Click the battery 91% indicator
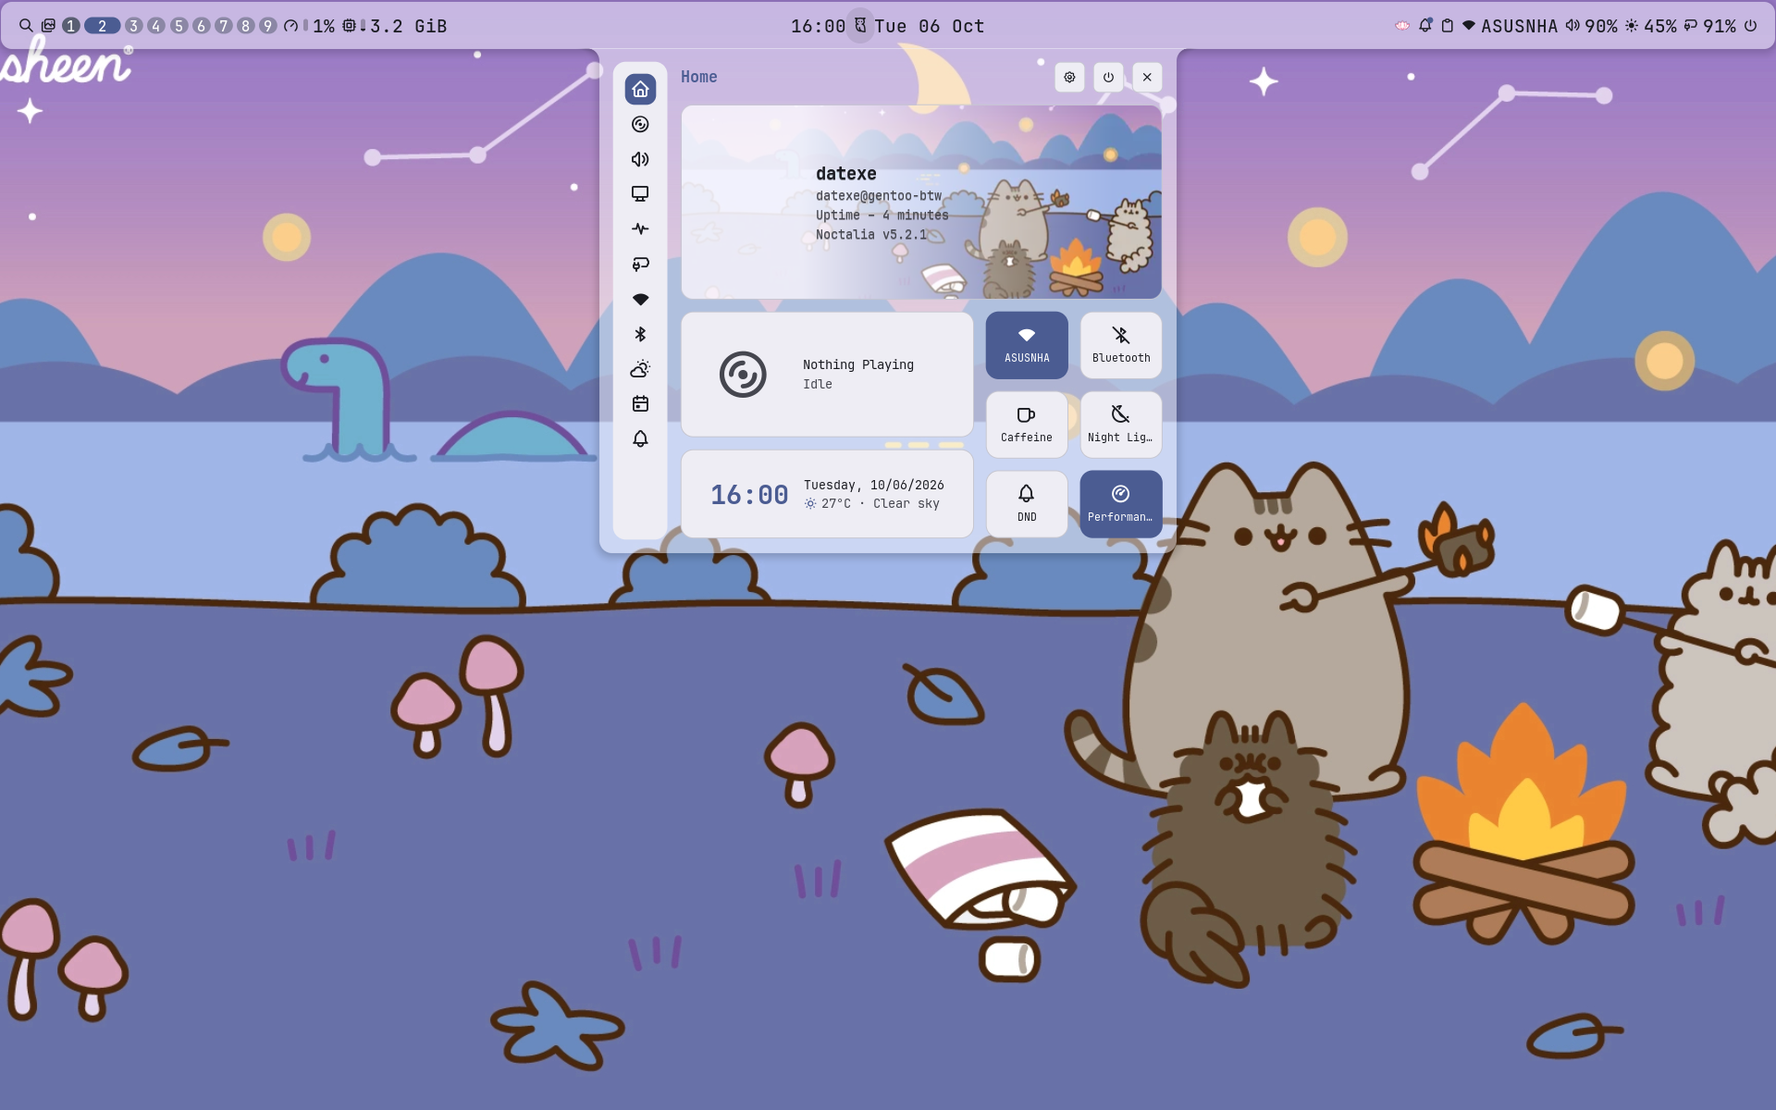Image resolution: width=1776 pixels, height=1110 pixels. click(1710, 26)
